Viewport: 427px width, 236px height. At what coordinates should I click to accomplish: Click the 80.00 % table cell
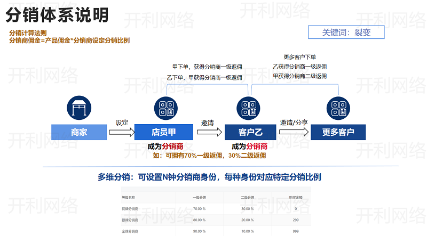click(x=199, y=220)
